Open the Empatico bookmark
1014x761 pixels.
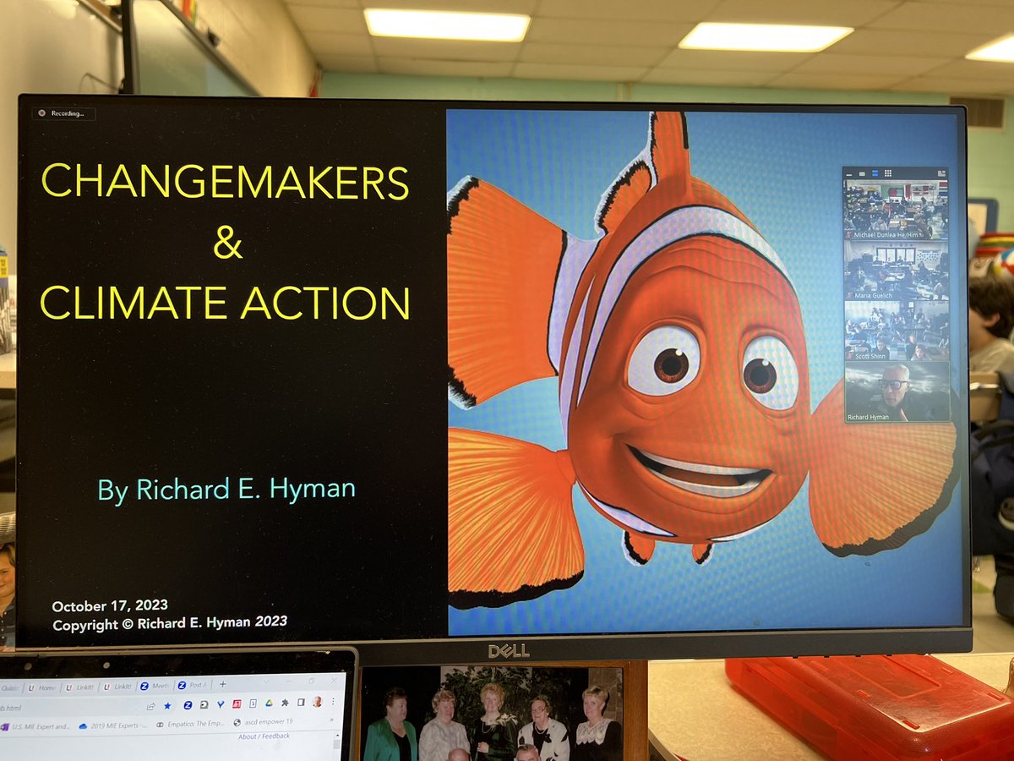189,725
